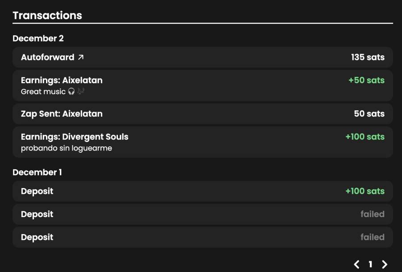Open the Earnings: Aixelatan transaction
This screenshot has height=272, width=402.
click(202, 86)
